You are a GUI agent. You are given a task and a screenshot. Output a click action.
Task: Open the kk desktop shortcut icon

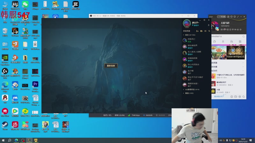tap(15, 5)
